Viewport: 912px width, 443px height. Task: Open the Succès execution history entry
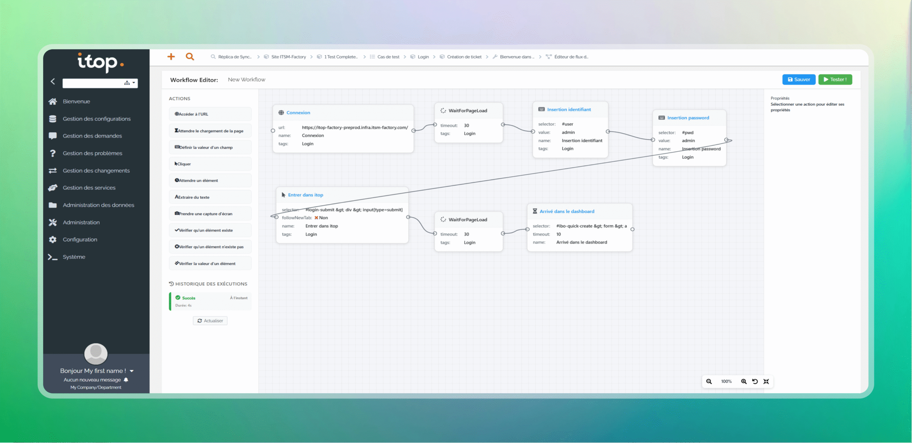tap(210, 301)
